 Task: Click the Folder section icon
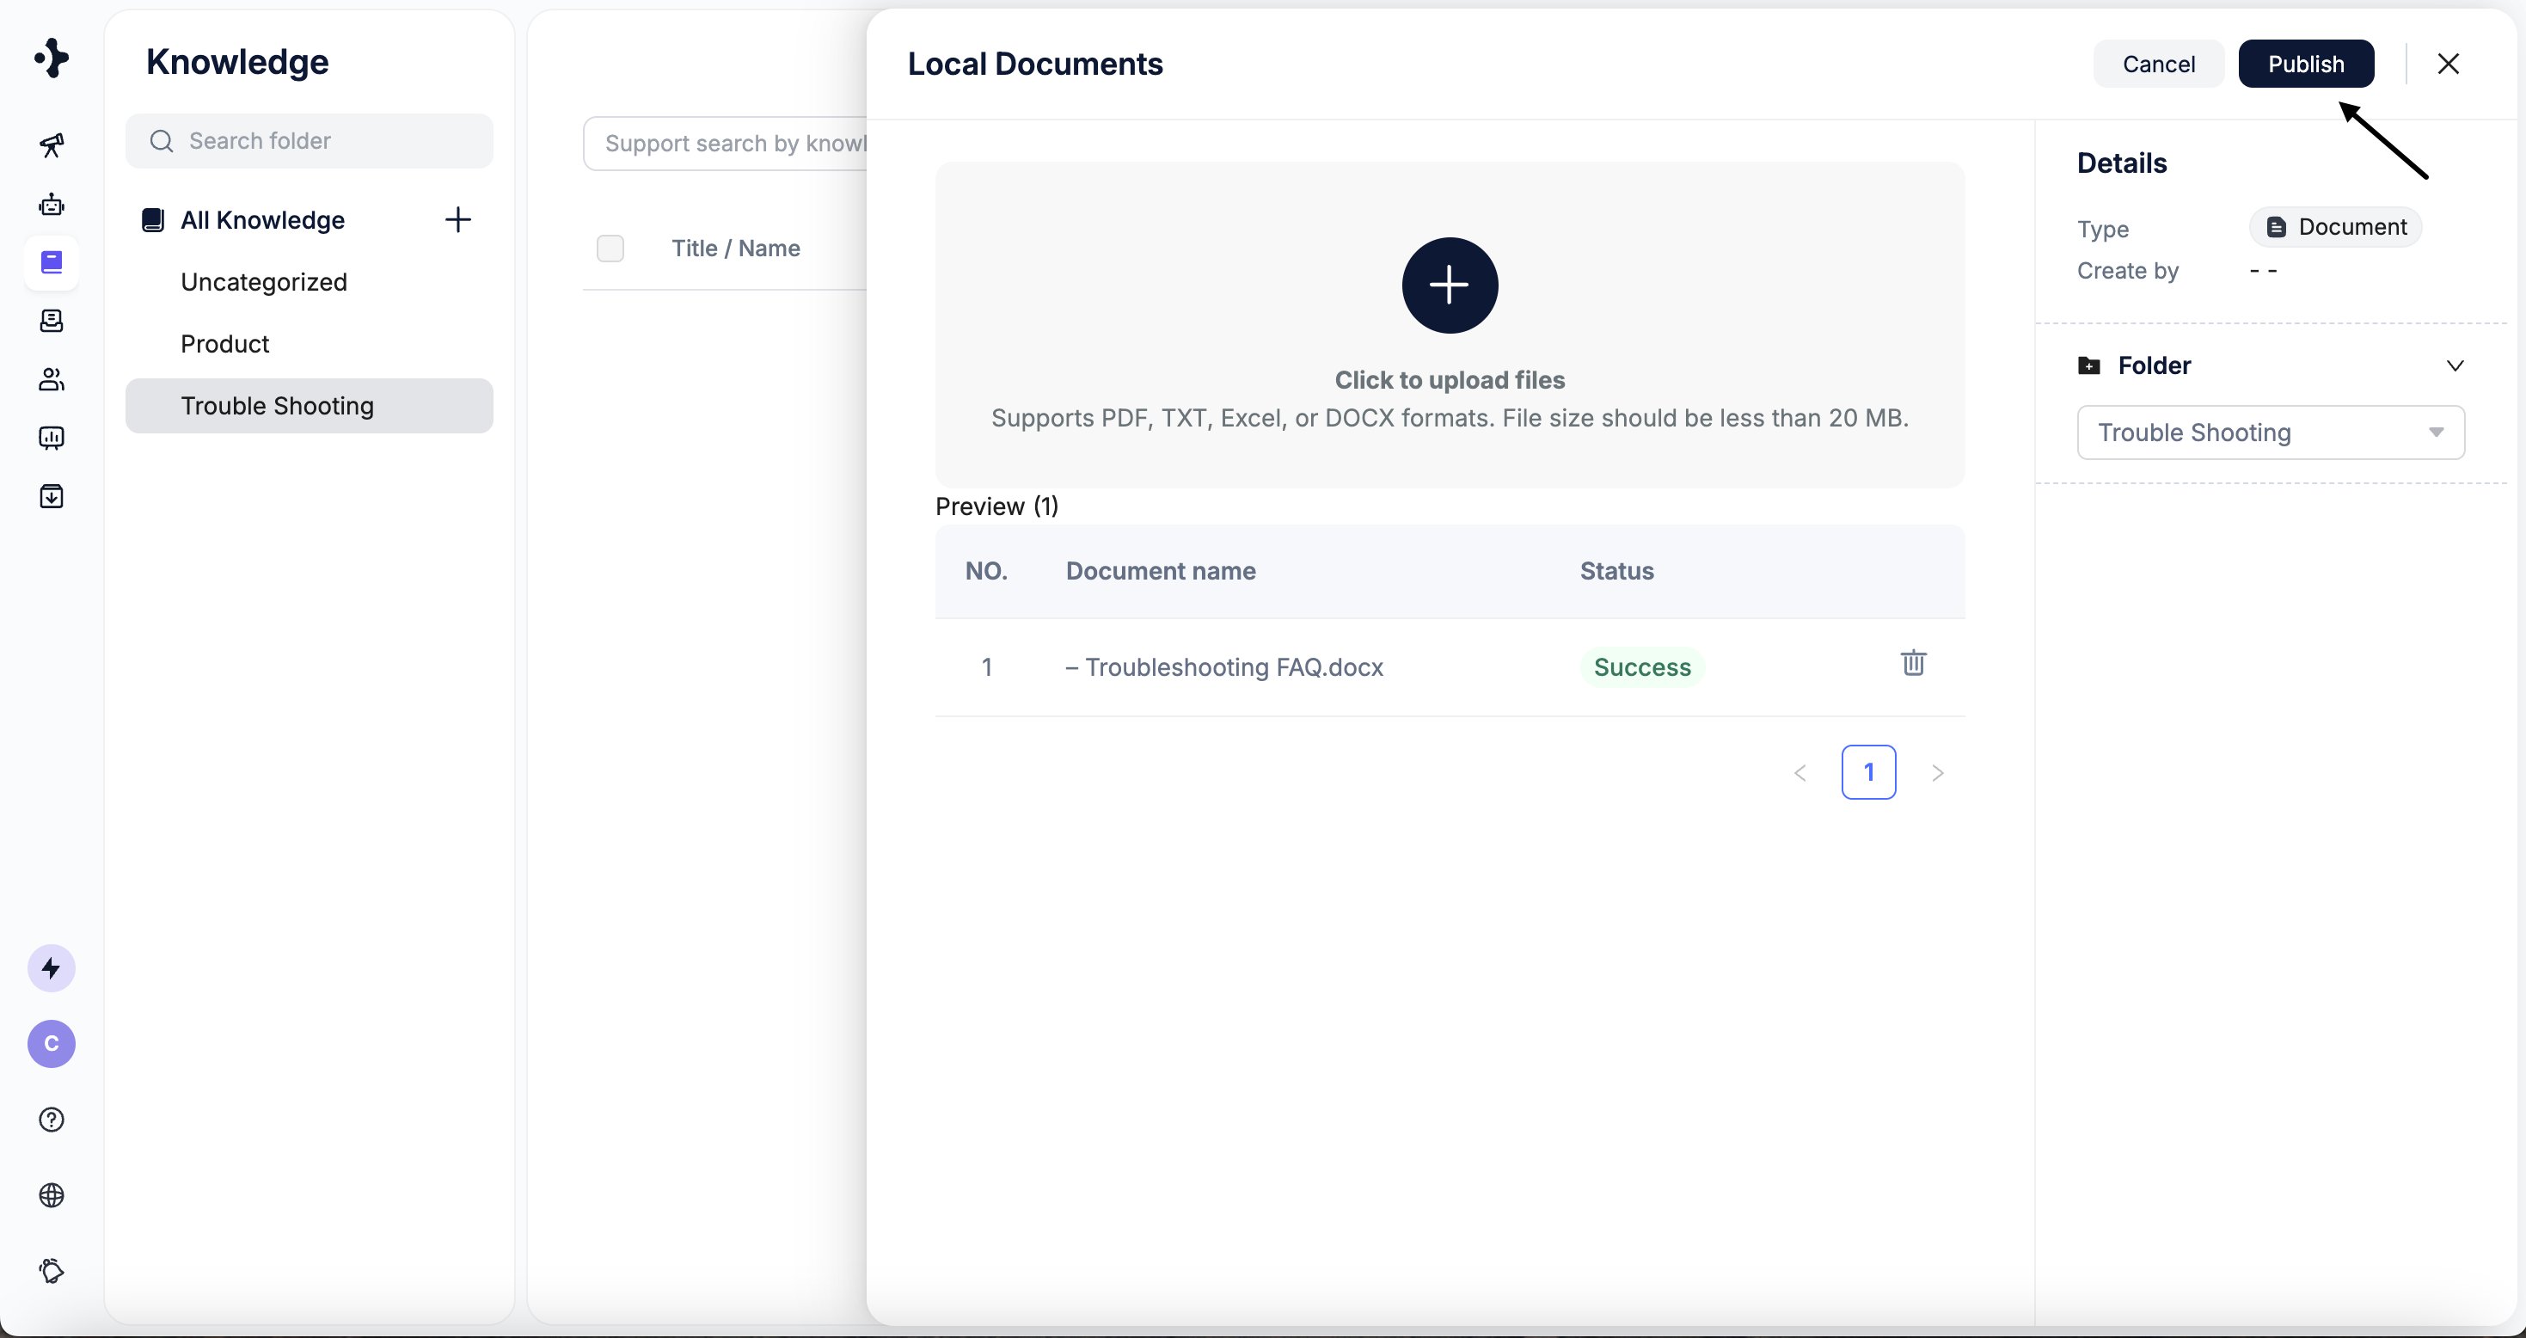2088,366
